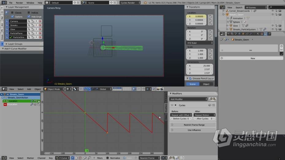This screenshot has height=160, width=285.
Task: Click the Y location value field
Action: coord(196,20)
